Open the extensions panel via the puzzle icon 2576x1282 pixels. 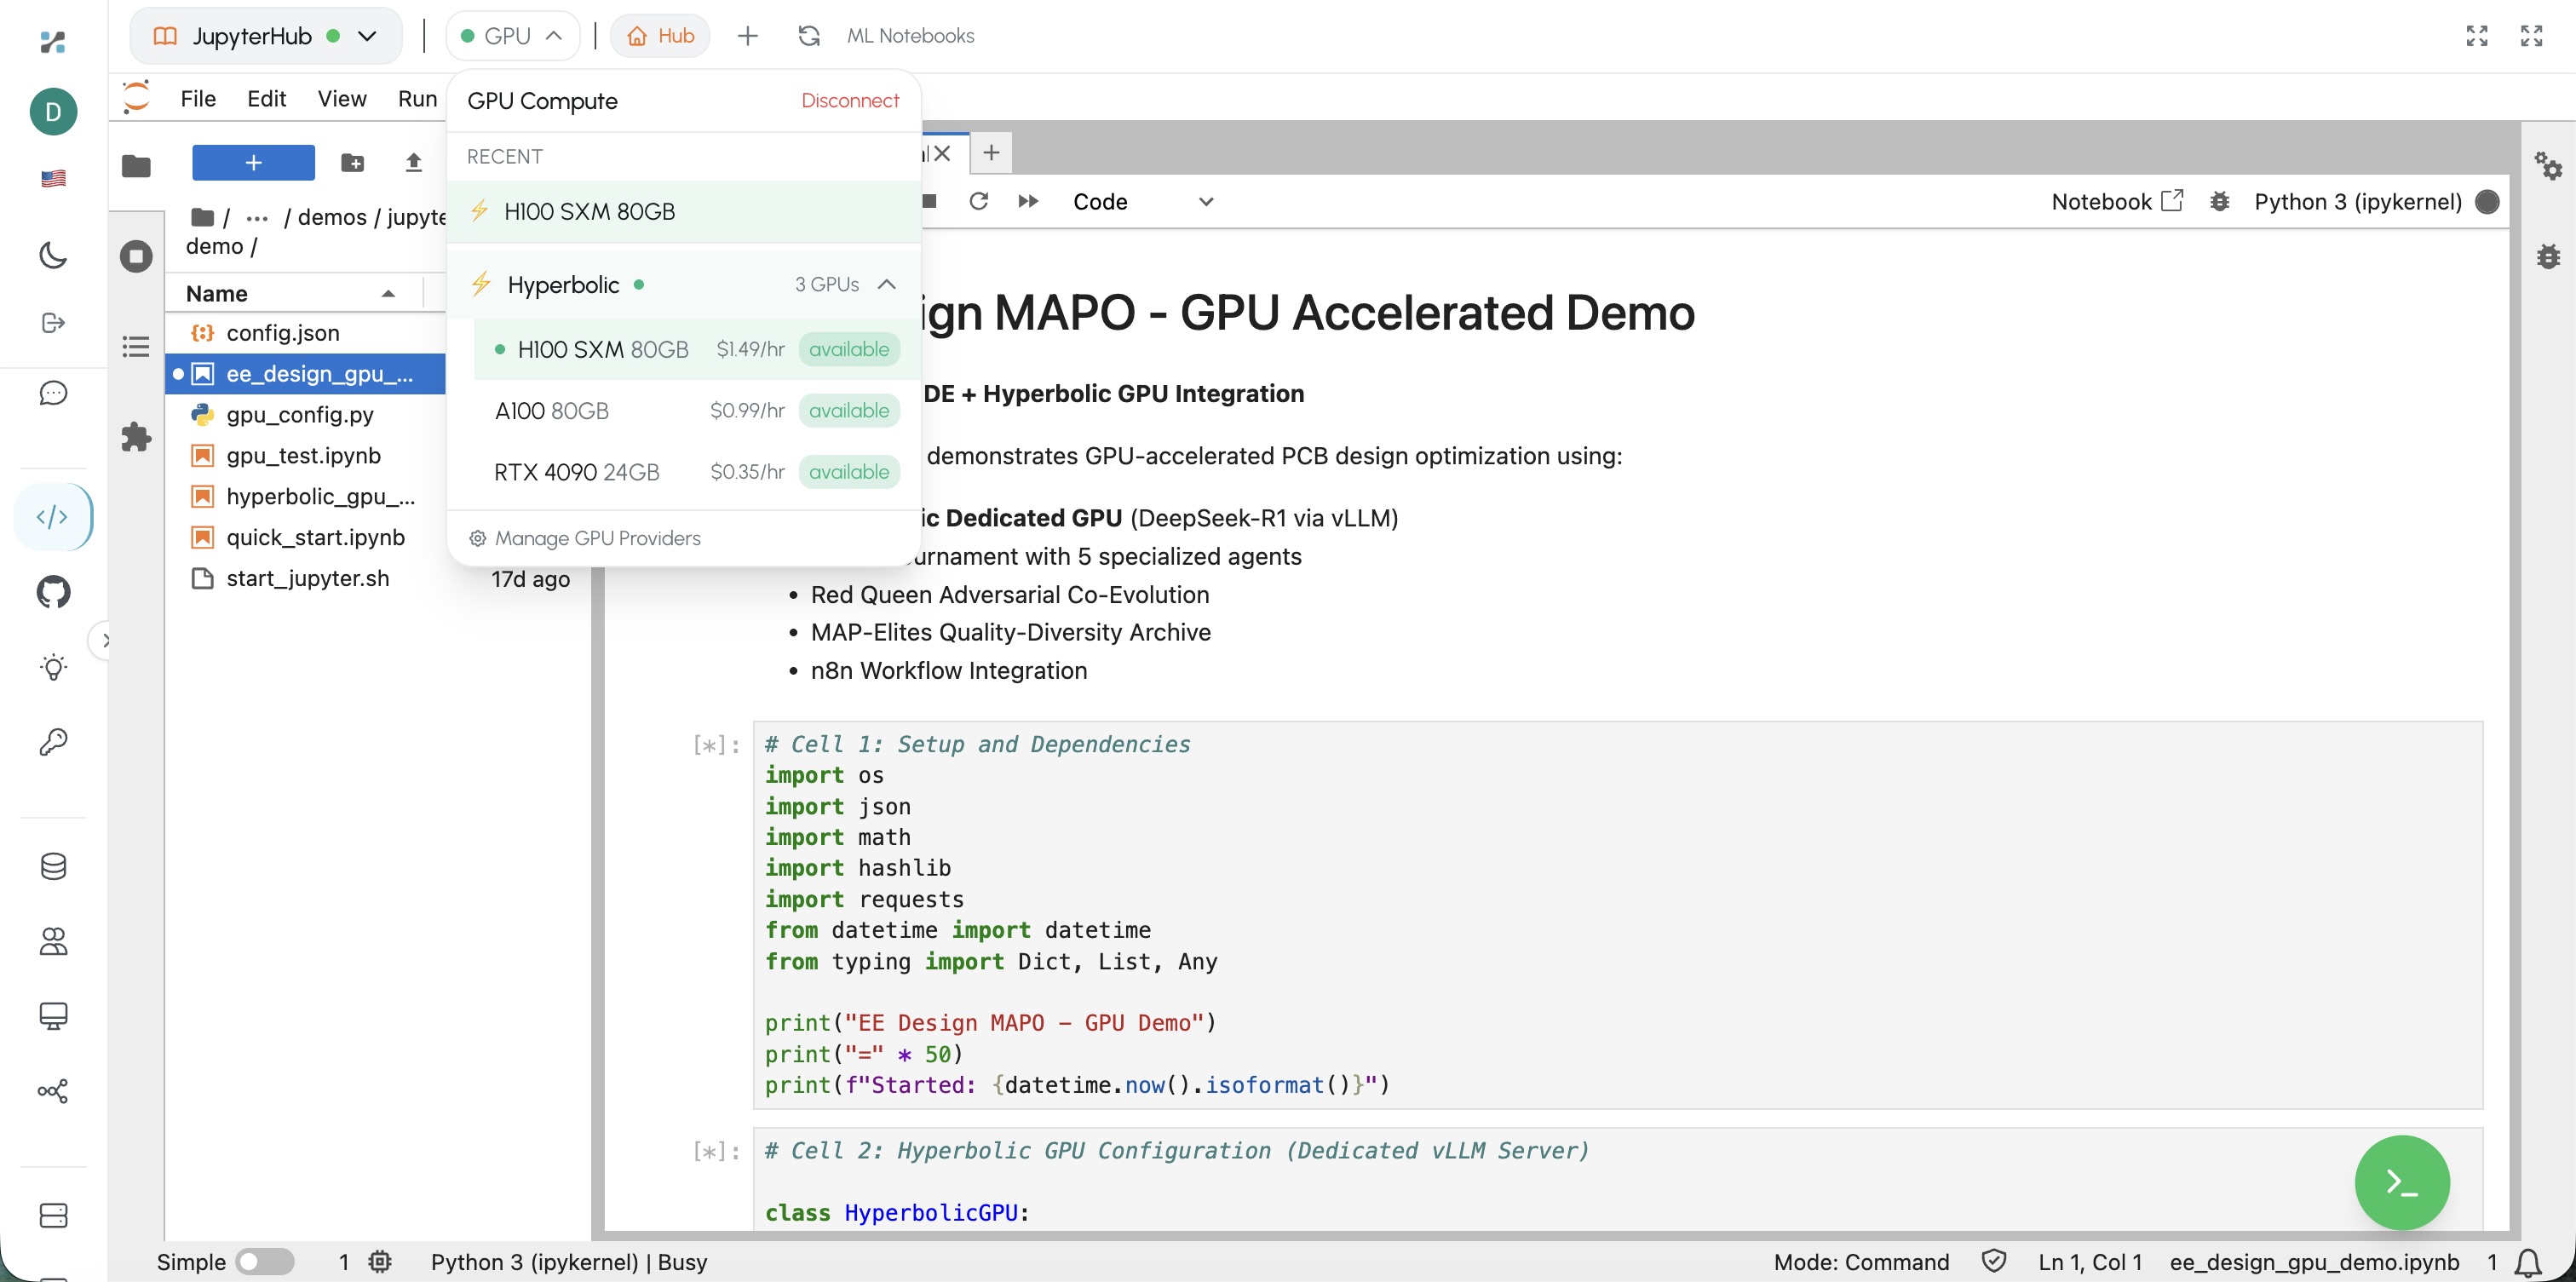click(x=135, y=437)
